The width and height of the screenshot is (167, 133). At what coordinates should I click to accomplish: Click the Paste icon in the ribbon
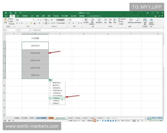click(6, 21)
